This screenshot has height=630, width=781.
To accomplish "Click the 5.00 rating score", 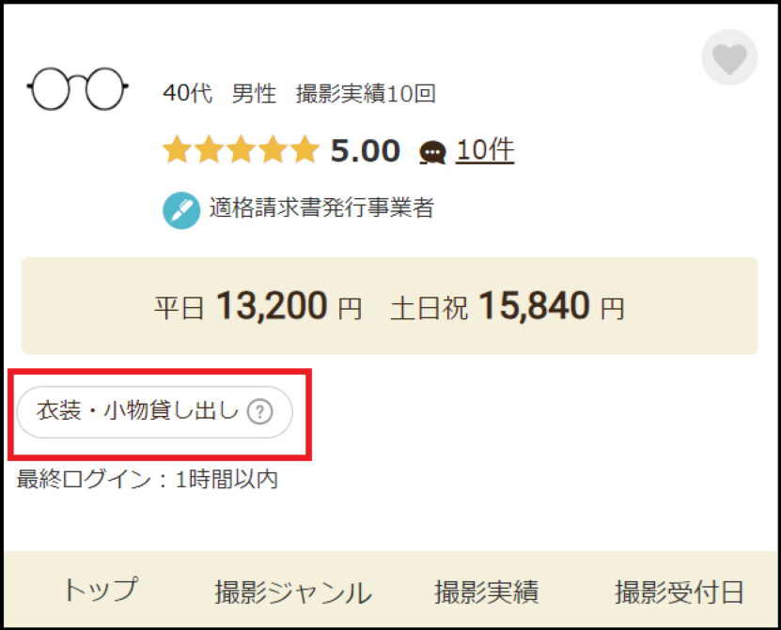I will coord(365,150).
